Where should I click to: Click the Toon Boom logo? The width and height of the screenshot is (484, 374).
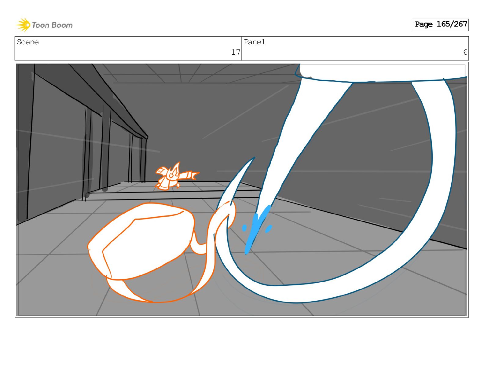[x=44, y=25]
